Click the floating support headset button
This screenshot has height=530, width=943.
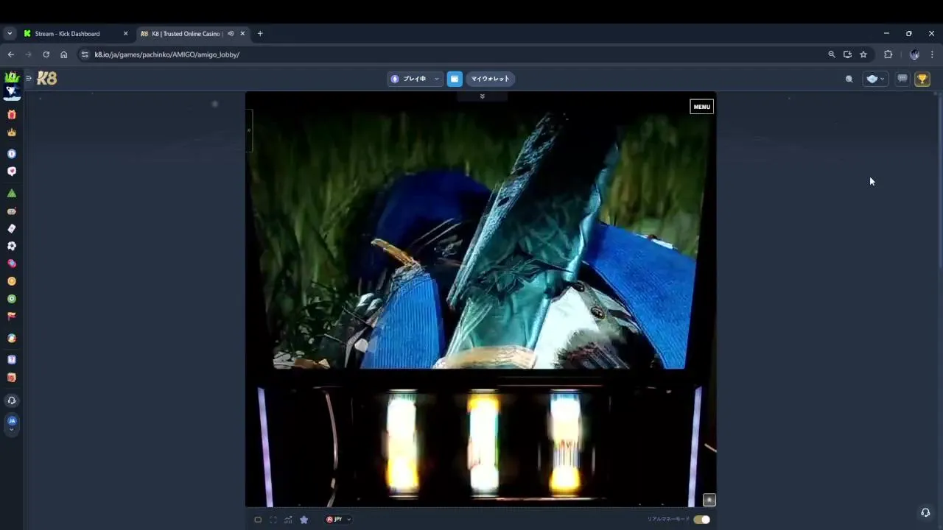point(925,512)
